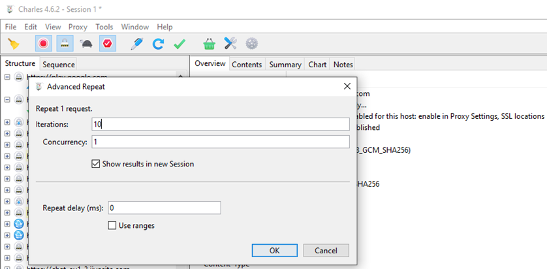Click the red hexagon breakpoints icon
Image resolution: width=547 pixels, height=269 pixels.
[x=108, y=44]
